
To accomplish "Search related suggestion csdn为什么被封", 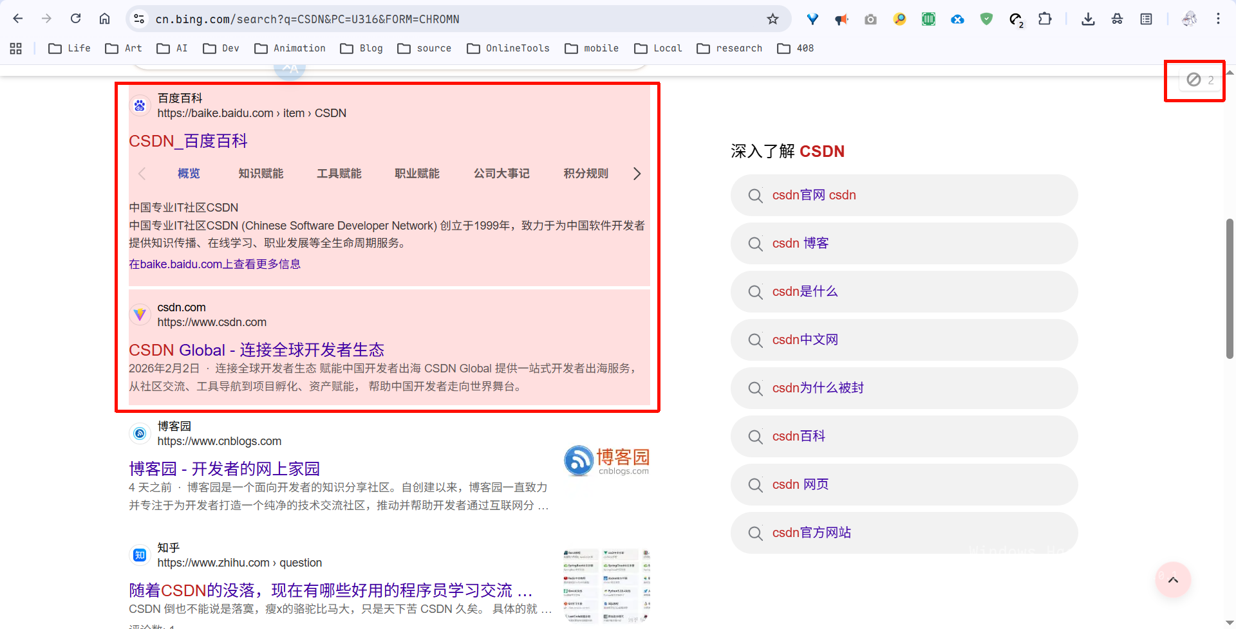I will coord(818,388).
